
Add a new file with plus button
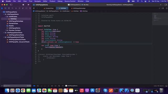tap(2, 86)
